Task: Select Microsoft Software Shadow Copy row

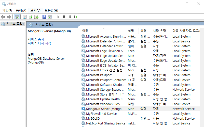Action: (x=140, y=85)
